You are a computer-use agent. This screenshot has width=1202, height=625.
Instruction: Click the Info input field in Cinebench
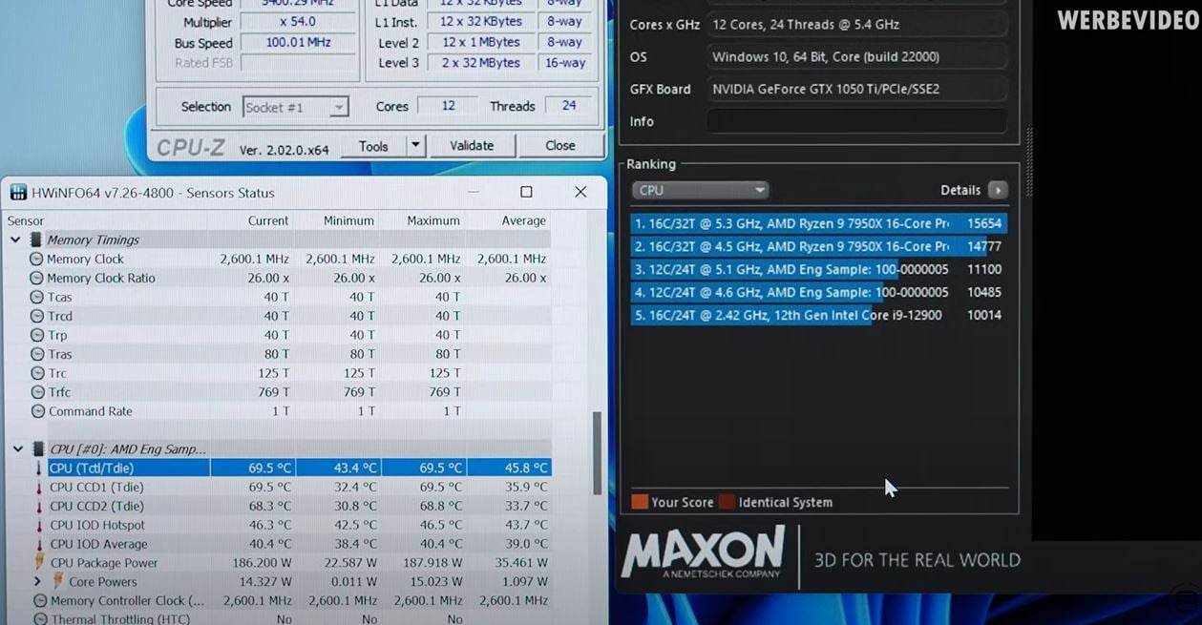click(856, 121)
